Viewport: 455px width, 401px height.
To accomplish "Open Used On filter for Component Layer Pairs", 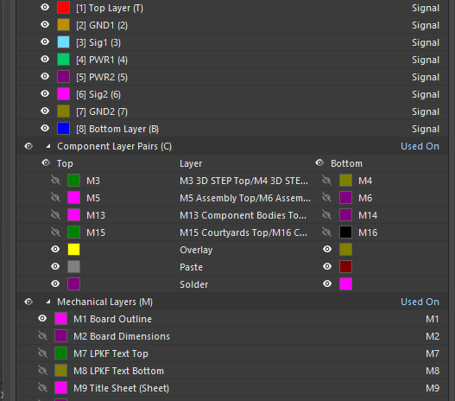I will click(x=420, y=146).
